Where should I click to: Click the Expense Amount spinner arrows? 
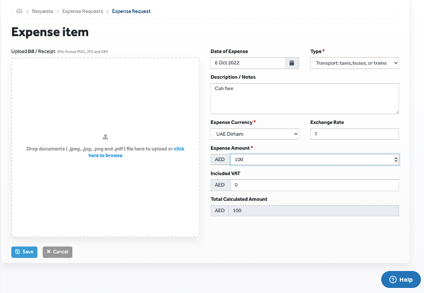pos(396,160)
